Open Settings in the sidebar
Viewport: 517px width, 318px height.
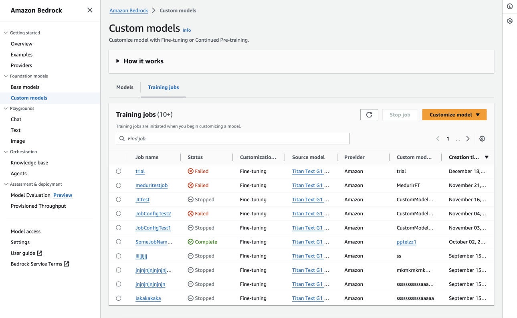tap(20, 242)
